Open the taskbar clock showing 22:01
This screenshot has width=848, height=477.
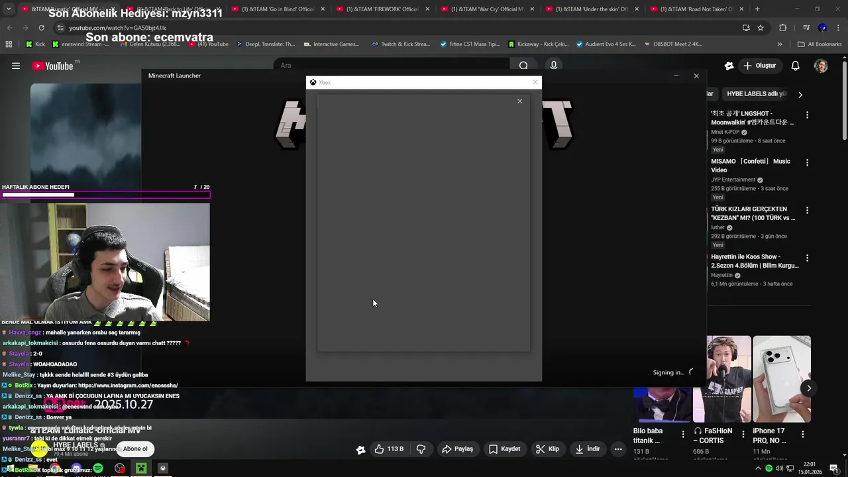[x=809, y=468]
